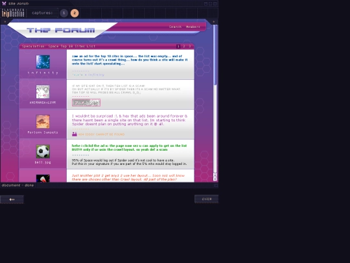Click the butterfly icon in the title bar
Screen dimensions: 350x263
(4, 3)
